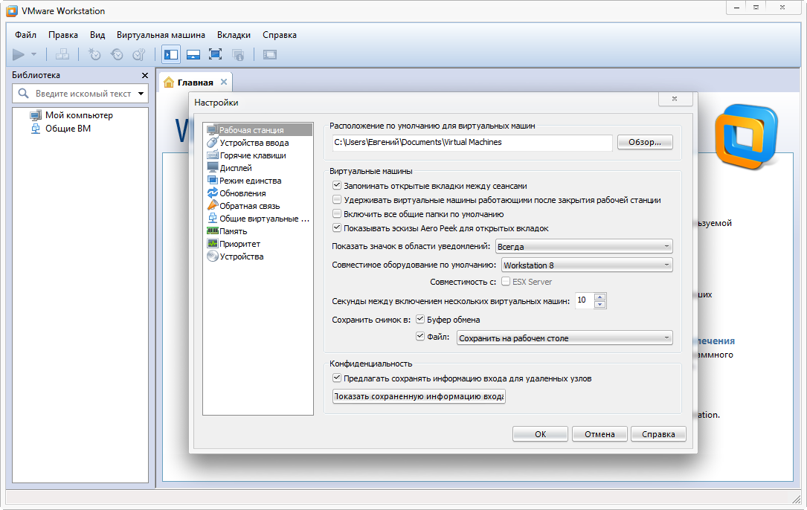Open Memory (Память) settings category
Viewport: 807px width, 510px height.
[233, 231]
